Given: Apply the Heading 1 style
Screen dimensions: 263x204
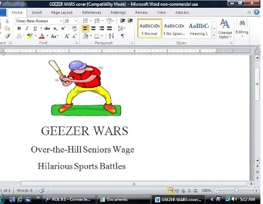Looking at the screenshot, I should click(x=198, y=29).
